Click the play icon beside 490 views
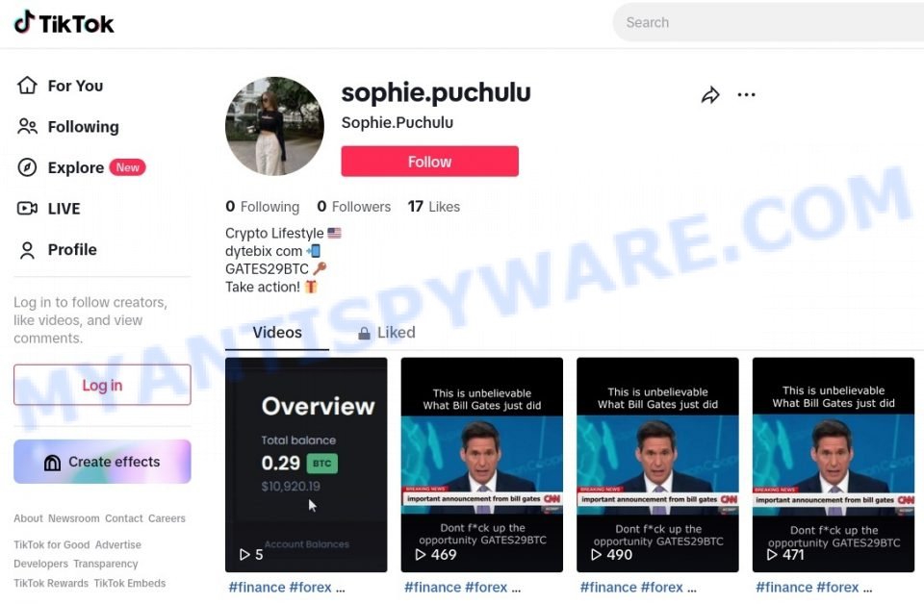 (596, 555)
